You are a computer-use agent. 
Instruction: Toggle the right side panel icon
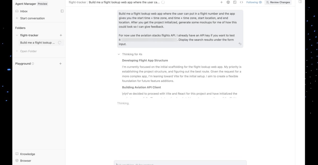coord(300,2)
